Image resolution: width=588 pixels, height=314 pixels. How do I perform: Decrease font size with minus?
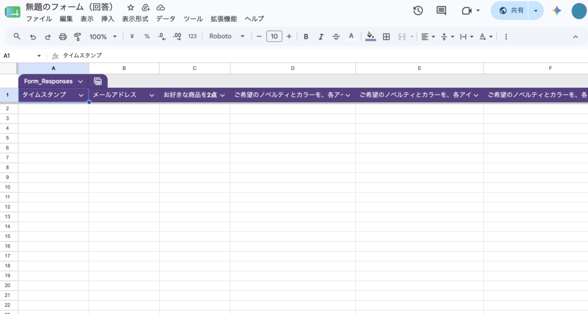(259, 36)
